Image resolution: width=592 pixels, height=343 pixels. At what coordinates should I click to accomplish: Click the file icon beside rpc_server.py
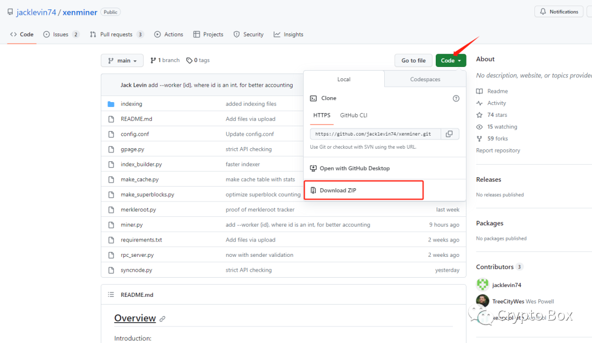111,255
